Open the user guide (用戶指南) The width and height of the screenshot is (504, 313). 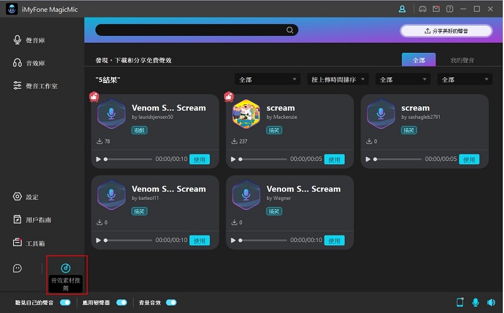(x=32, y=220)
